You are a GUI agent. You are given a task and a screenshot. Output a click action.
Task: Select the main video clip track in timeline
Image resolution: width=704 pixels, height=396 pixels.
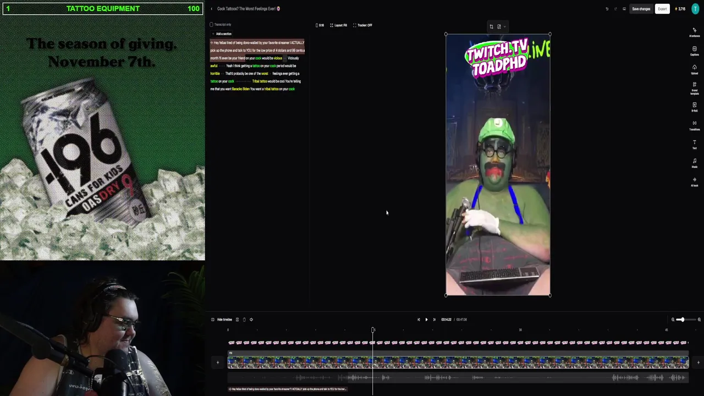[x=458, y=362]
